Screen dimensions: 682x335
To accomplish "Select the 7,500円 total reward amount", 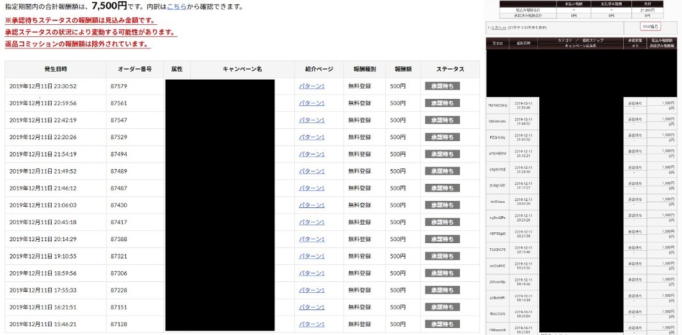I will (109, 6).
